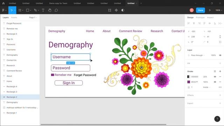Select the Hand tool

pos(50,10)
